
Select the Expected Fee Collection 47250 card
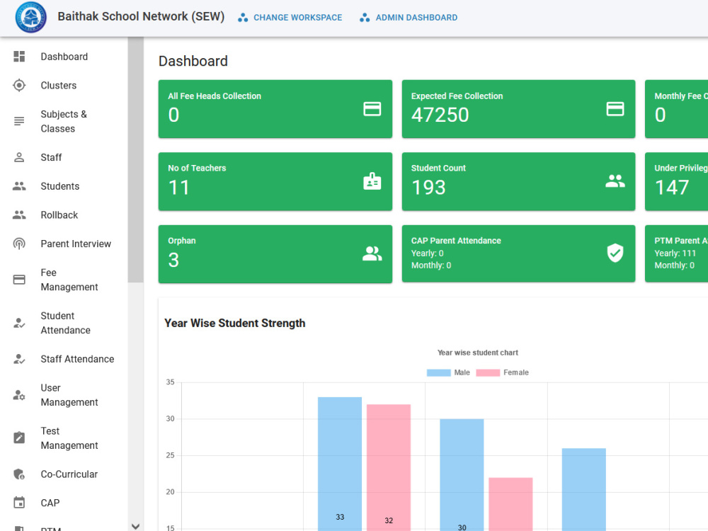[x=518, y=109]
